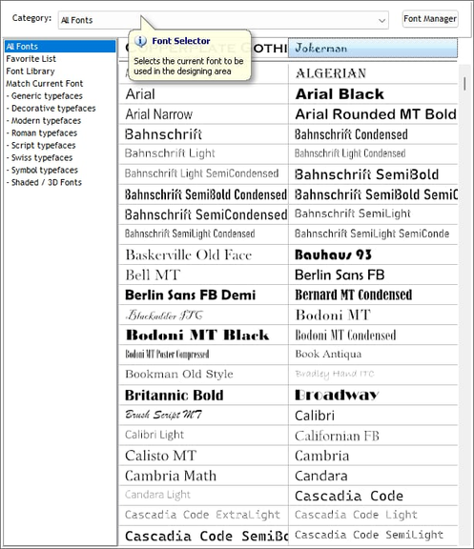474x549 pixels.
Task: Select the Blackadder ITC font
Action: tap(203, 315)
